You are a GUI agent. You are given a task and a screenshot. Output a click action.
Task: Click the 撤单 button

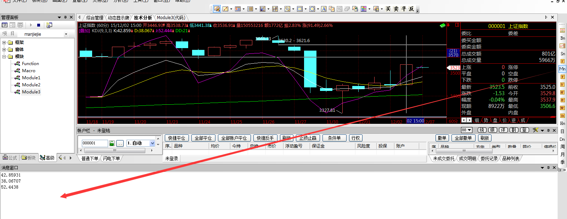point(442,138)
